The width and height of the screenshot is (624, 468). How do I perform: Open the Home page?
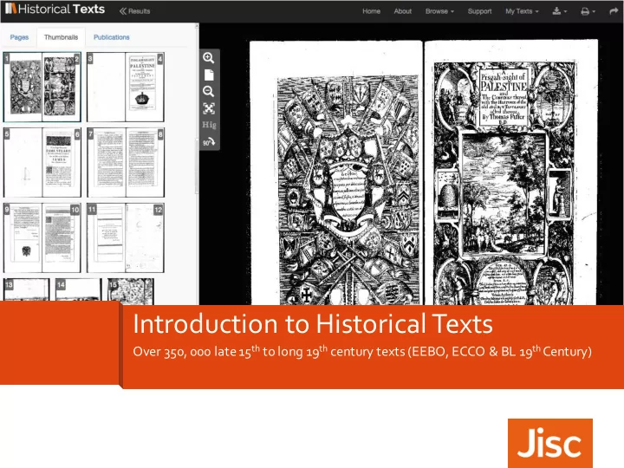click(x=371, y=11)
